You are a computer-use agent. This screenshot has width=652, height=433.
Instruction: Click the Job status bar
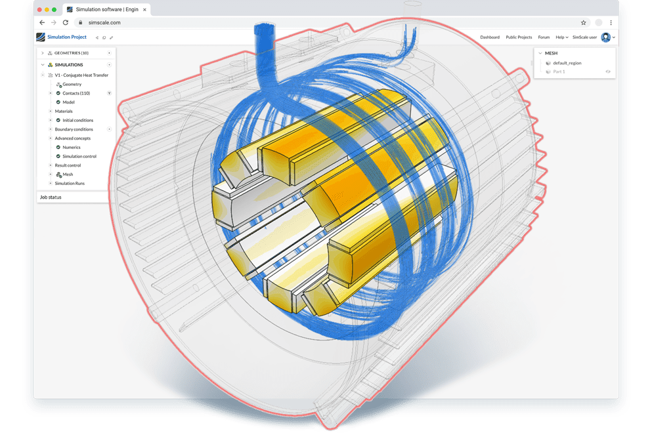click(x=53, y=197)
